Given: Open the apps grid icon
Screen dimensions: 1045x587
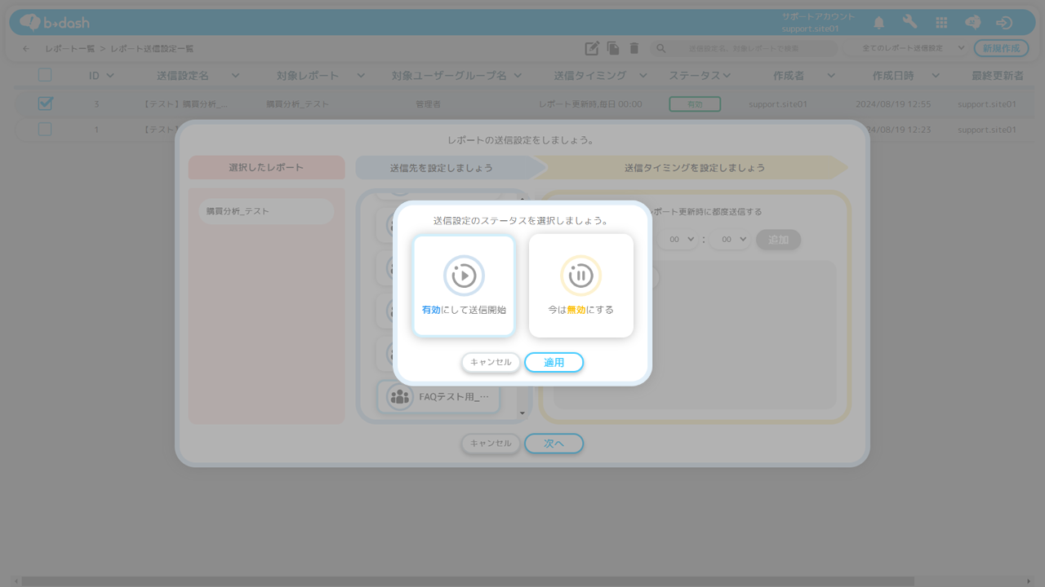Looking at the screenshot, I should (x=941, y=23).
